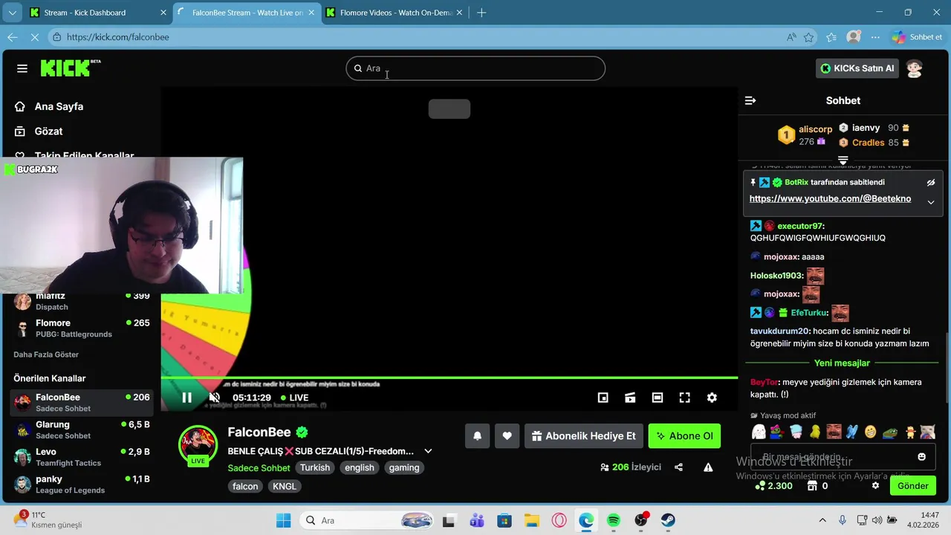Pause the live stream

coord(186,398)
